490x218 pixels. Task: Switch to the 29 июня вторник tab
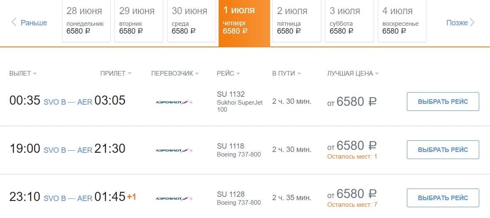tap(138, 21)
